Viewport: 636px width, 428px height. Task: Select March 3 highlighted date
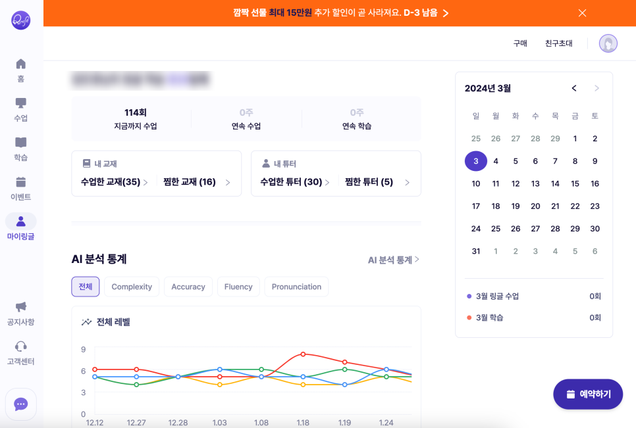476,161
